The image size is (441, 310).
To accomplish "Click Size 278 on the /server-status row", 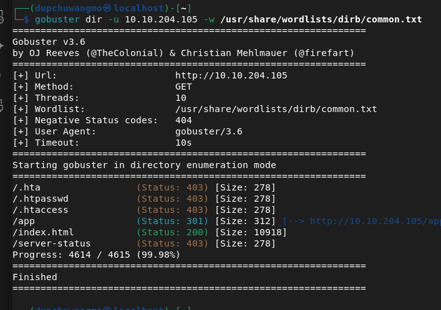I will (x=245, y=244).
